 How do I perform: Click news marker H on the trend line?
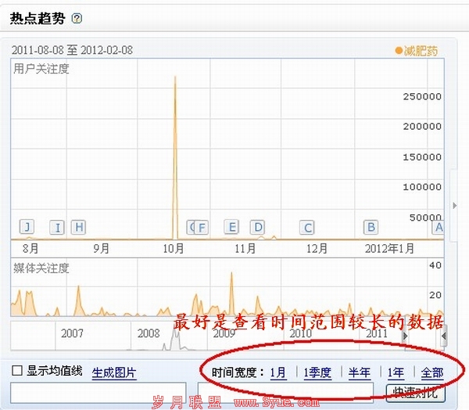(77, 228)
